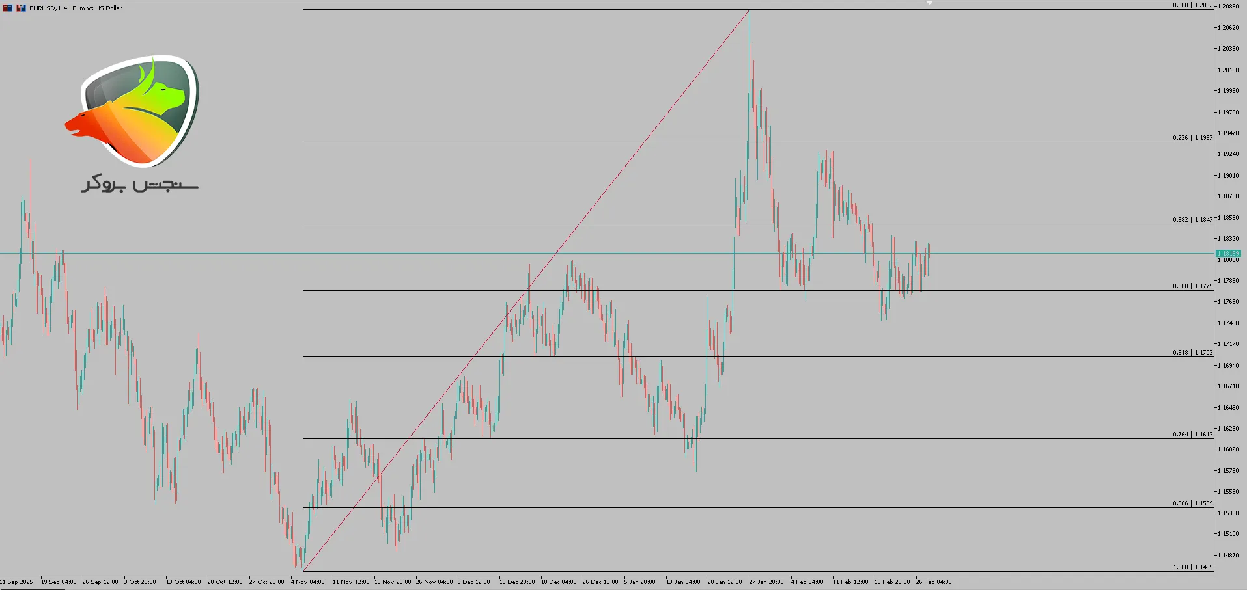Viewport: 1247px width, 590px height.
Task: Click price scale value 1.17860
Action: pyautogui.click(x=1228, y=281)
